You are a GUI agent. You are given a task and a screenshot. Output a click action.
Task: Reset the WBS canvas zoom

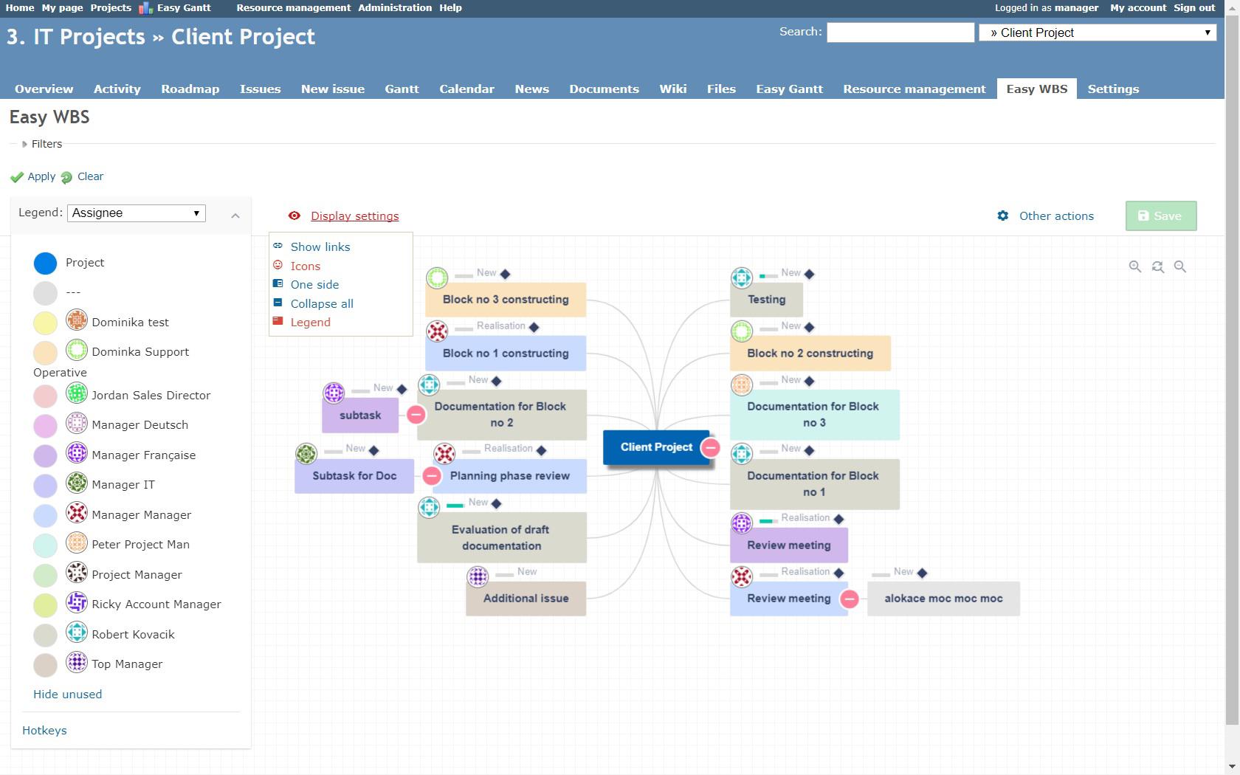[1158, 267]
